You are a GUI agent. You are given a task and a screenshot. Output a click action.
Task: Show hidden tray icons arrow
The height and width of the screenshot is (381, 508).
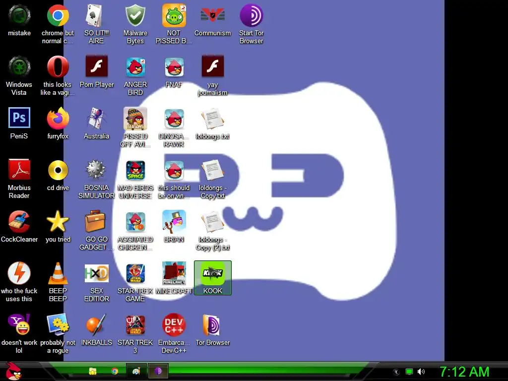[x=395, y=372]
